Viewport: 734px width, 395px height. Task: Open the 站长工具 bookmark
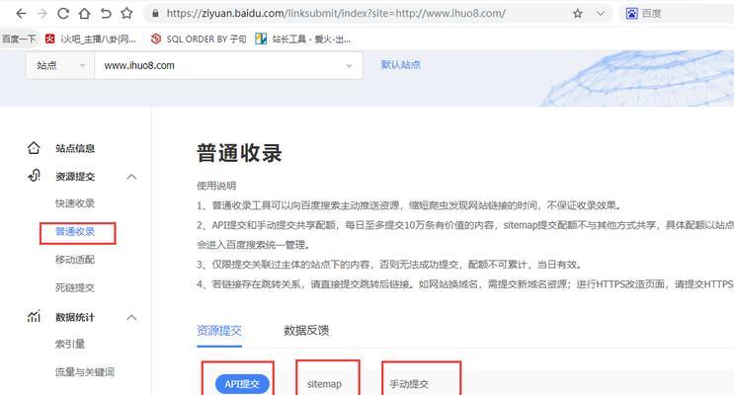click(x=303, y=39)
